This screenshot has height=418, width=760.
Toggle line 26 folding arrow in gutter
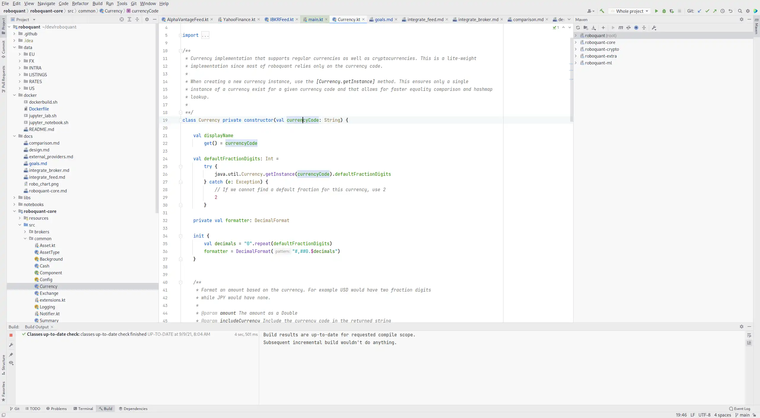pos(180,174)
